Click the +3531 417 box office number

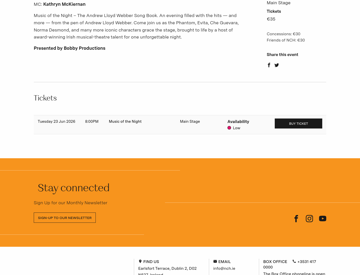pyautogui.click(x=307, y=261)
